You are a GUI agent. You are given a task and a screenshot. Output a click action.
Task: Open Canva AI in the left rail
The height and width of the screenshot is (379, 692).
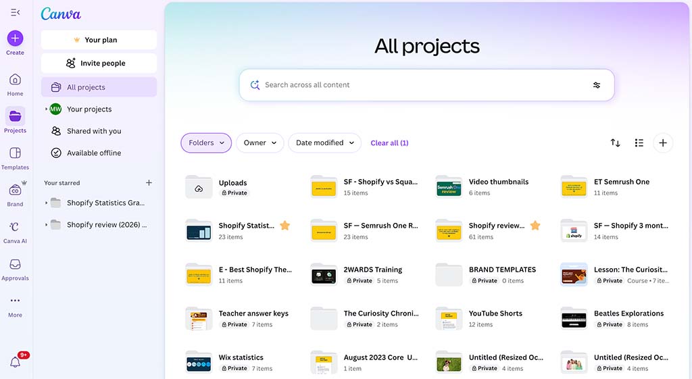coord(15,232)
